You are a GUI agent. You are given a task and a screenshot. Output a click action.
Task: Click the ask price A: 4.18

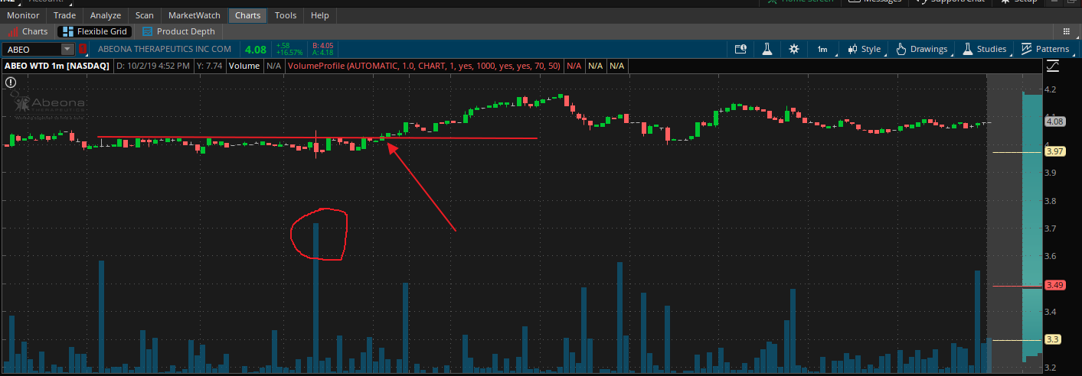point(322,53)
